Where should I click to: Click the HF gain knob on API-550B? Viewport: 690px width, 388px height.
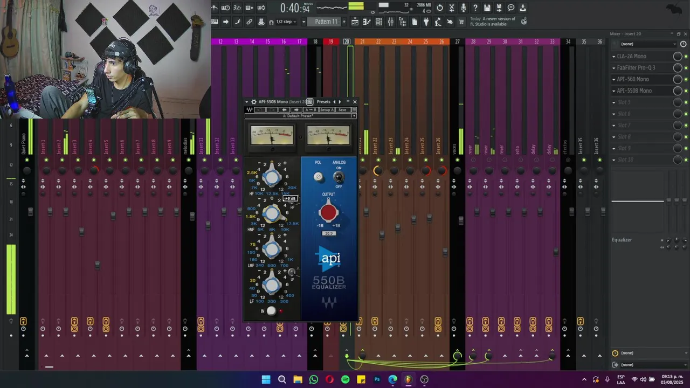point(272,177)
